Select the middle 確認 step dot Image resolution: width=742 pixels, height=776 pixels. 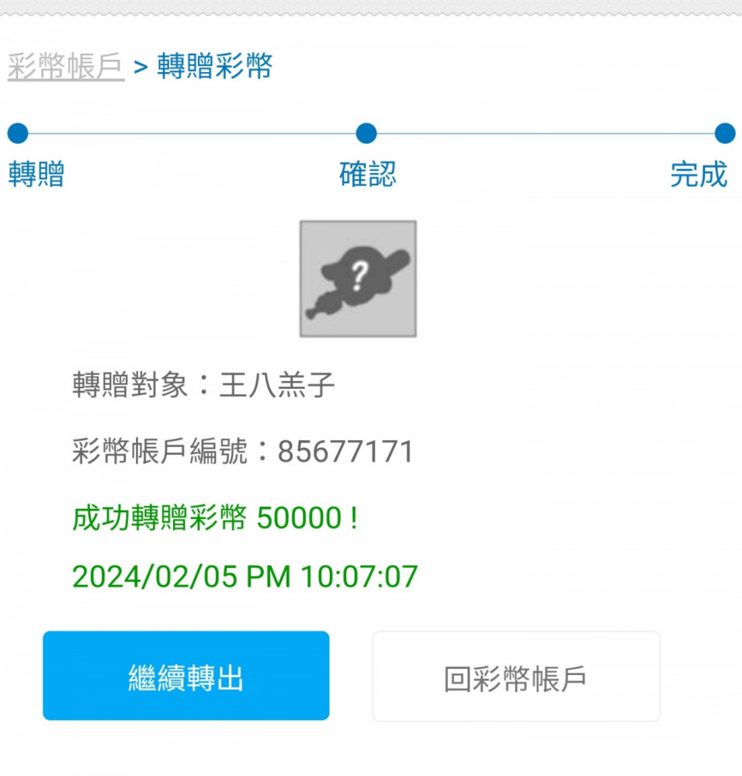[366, 133]
